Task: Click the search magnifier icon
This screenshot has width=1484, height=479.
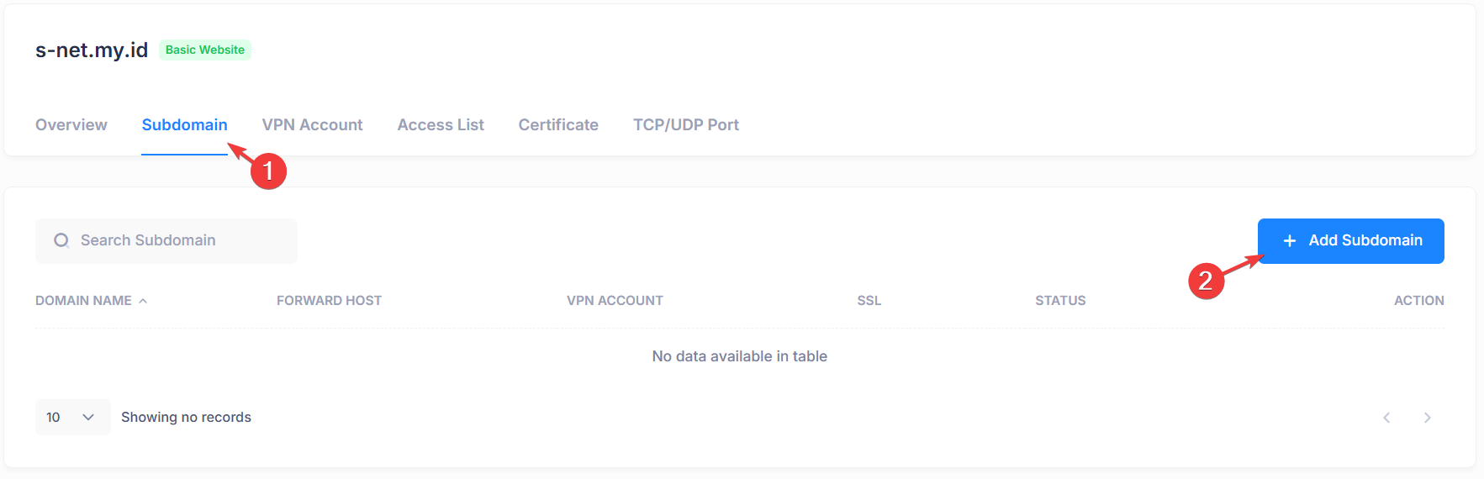Action: click(x=61, y=241)
